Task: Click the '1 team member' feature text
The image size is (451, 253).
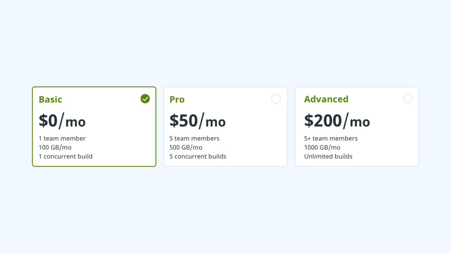Action: pos(62,138)
